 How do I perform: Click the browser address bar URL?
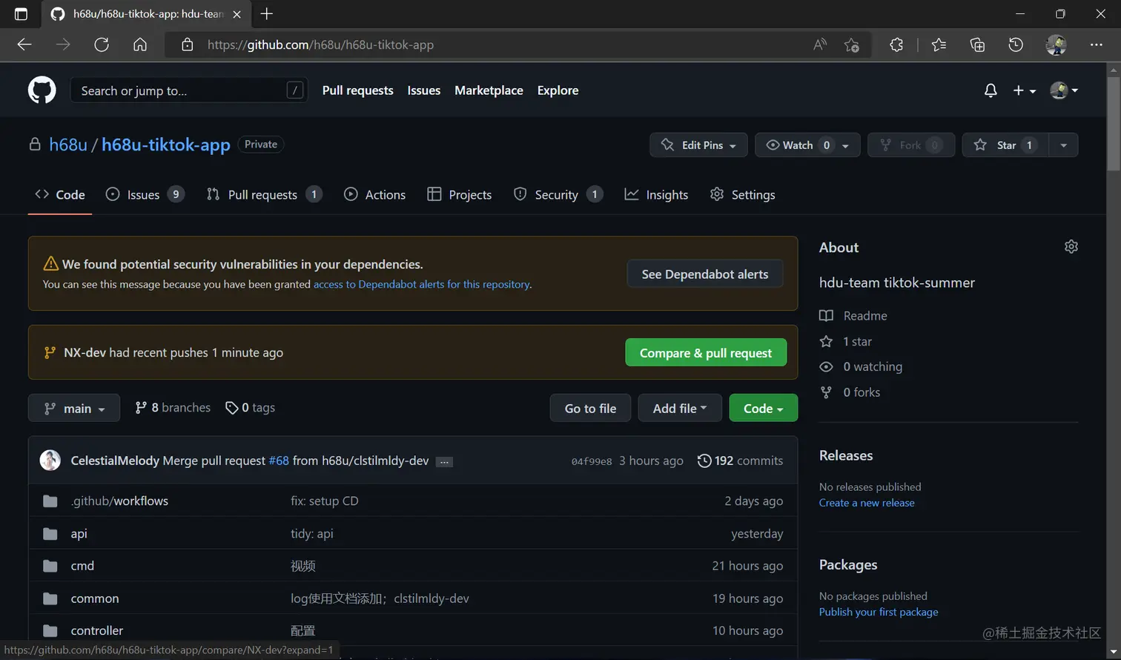[x=320, y=44]
